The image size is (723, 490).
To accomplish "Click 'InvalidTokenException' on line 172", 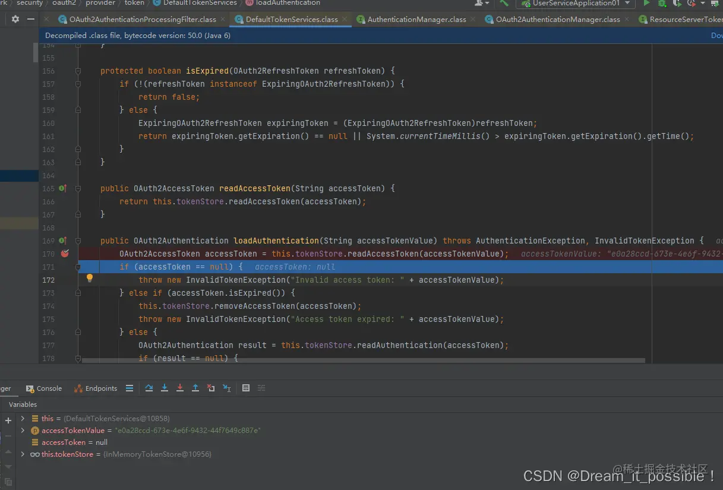I will (x=236, y=280).
